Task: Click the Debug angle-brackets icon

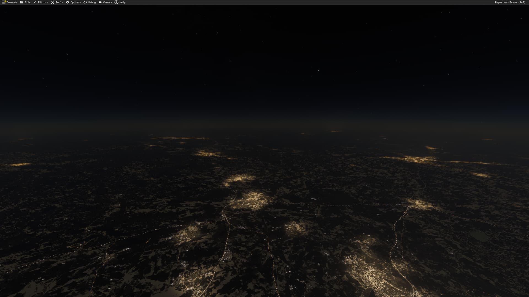Action: 85,2
